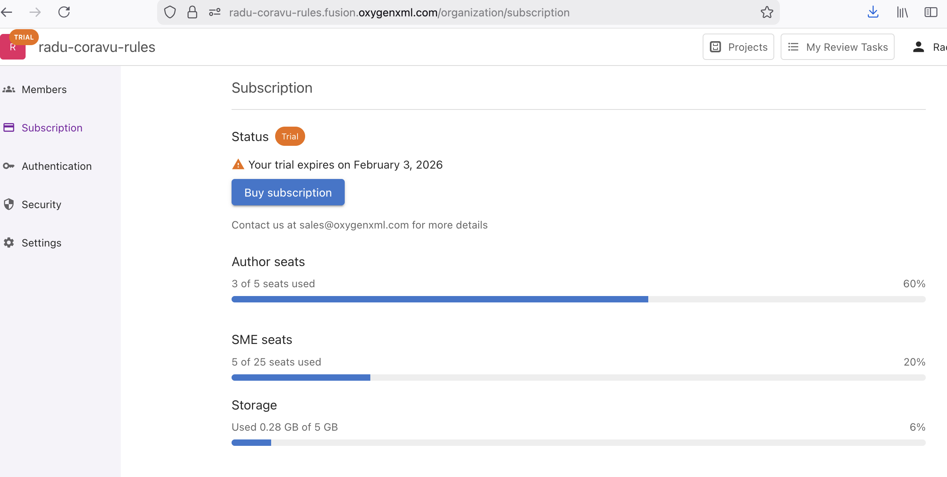Click the organization R logo thumbnail
Image resolution: width=947 pixels, height=477 pixels.
coord(12,49)
